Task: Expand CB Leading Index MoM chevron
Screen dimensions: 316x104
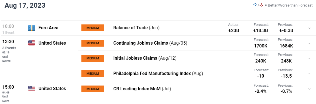Action: [x=309, y=89]
